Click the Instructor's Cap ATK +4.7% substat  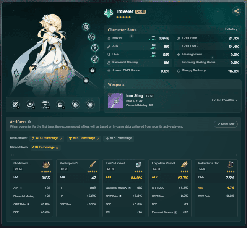pos(216,188)
